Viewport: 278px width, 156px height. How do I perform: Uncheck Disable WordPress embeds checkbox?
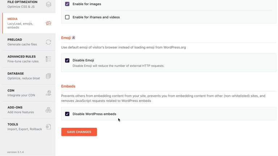(x=67, y=114)
